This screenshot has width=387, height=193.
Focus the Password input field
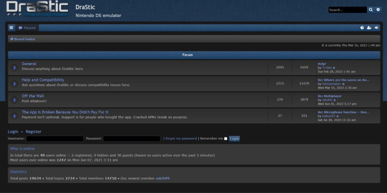(x=132, y=139)
